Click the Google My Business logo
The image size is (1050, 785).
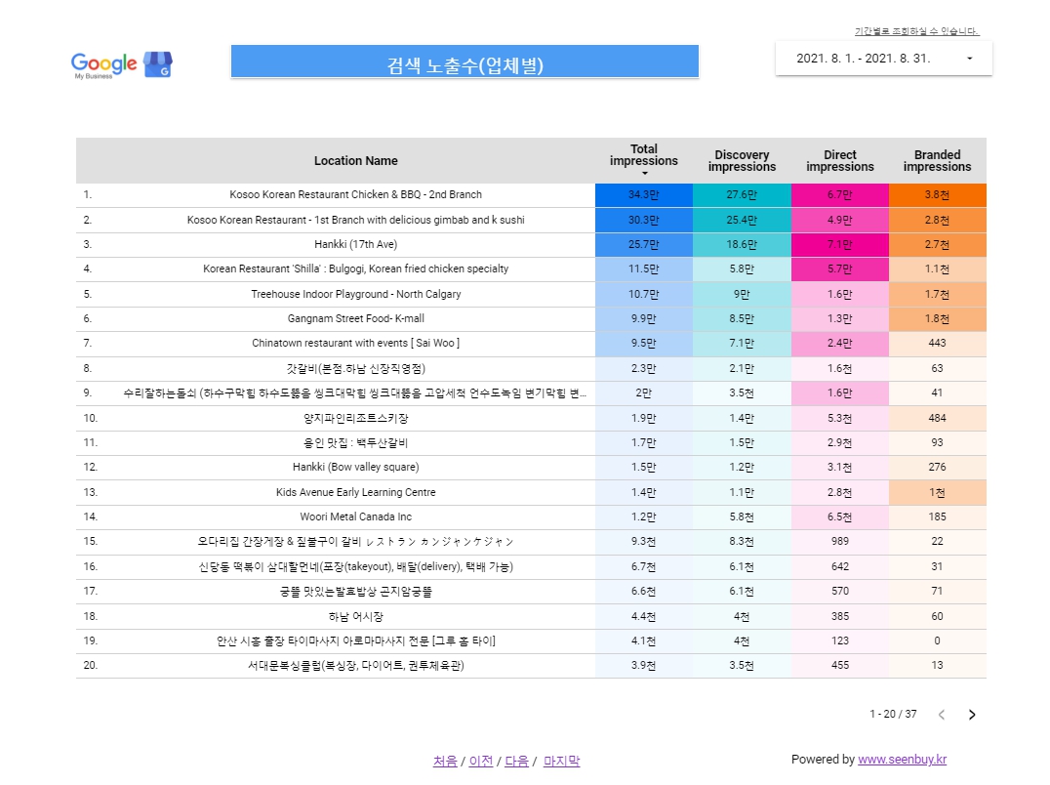(95, 62)
